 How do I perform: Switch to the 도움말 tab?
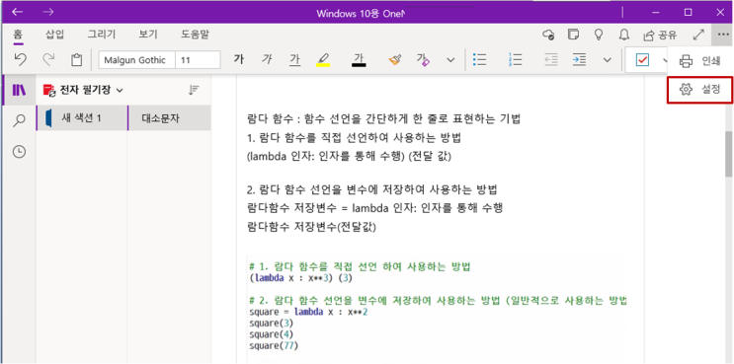click(196, 35)
